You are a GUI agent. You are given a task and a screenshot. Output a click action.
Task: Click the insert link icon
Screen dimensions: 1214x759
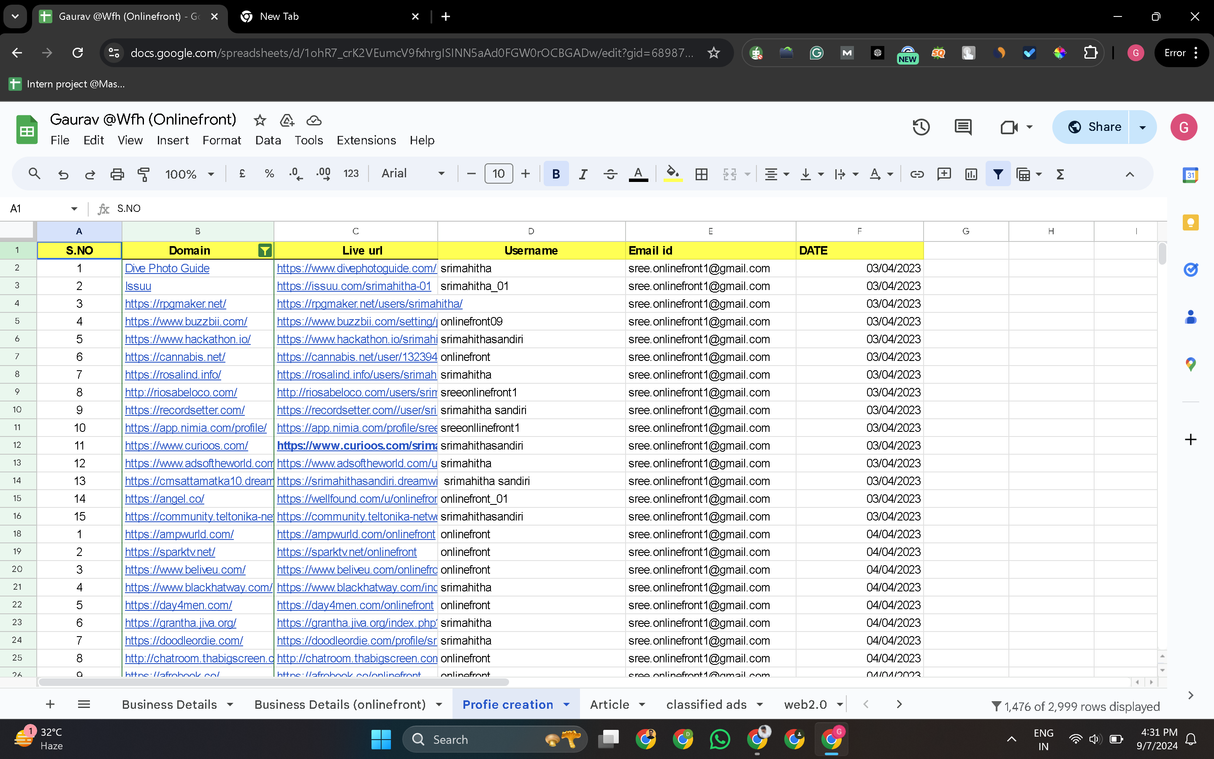point(916,174)
